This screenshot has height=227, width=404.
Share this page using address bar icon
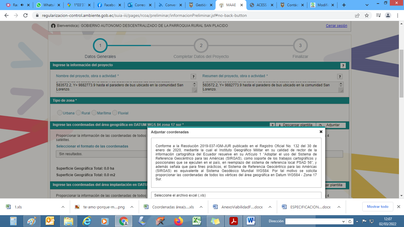click(357, 16)
